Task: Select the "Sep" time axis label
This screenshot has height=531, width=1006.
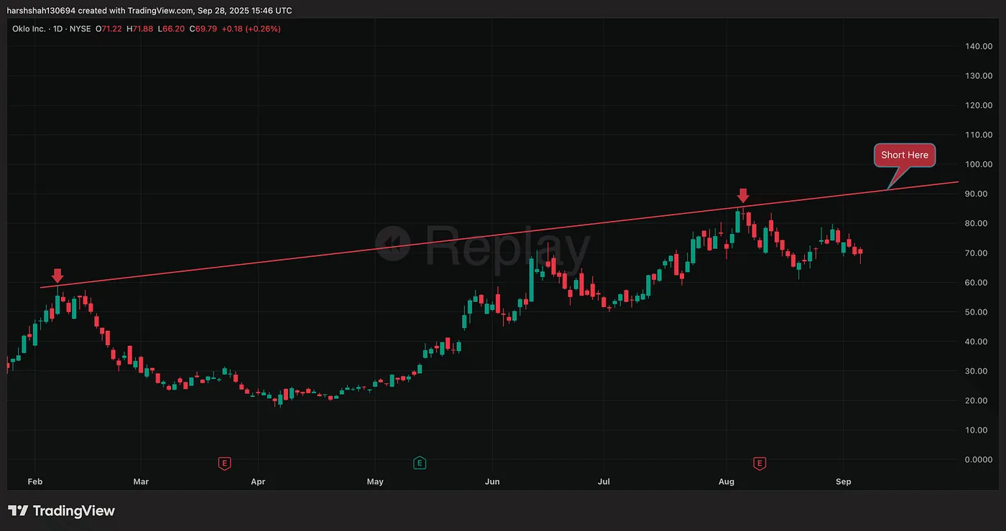Action: coord(844,481)
